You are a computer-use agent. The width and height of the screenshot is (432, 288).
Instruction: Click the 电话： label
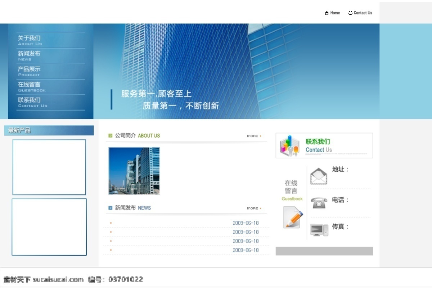[340, 200]
